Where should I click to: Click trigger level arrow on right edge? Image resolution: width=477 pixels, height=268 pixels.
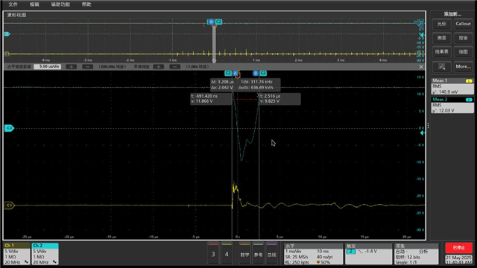pos(423,133)
